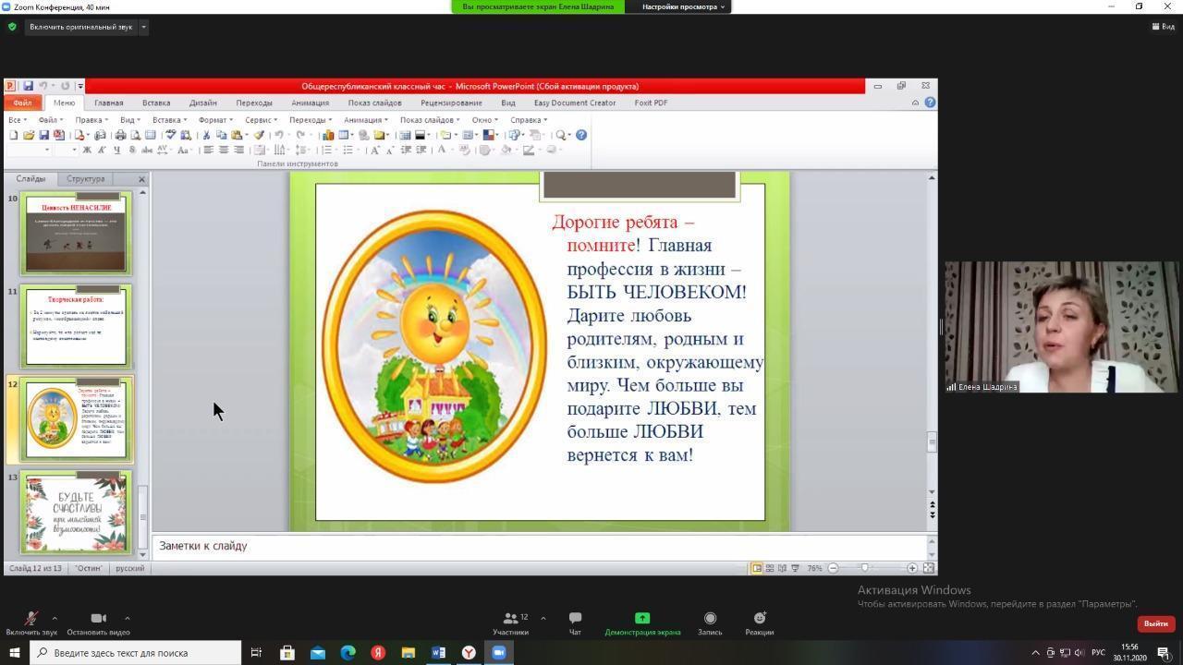This screenshot has width=1183, height=665.
Task: Select slide 13 thumbnail Будьте счастливы
Action: [x=76, y=513]
